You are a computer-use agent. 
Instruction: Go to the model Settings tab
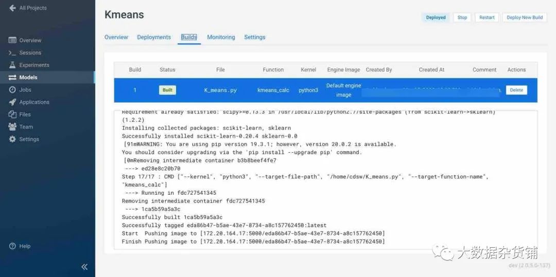coord(255,37)
